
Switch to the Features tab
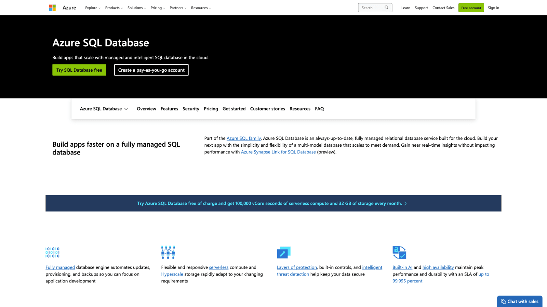click(169, 109)
